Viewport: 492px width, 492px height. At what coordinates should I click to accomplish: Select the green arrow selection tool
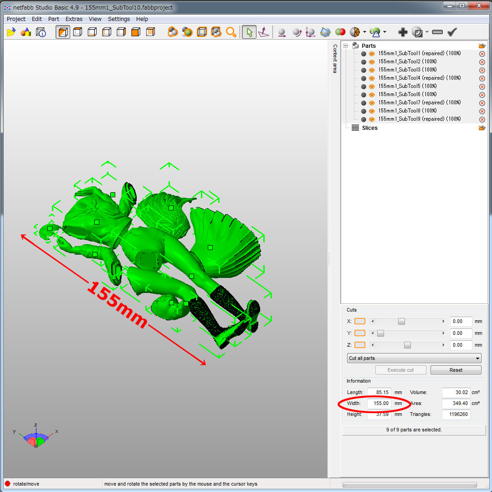point(250,32)
